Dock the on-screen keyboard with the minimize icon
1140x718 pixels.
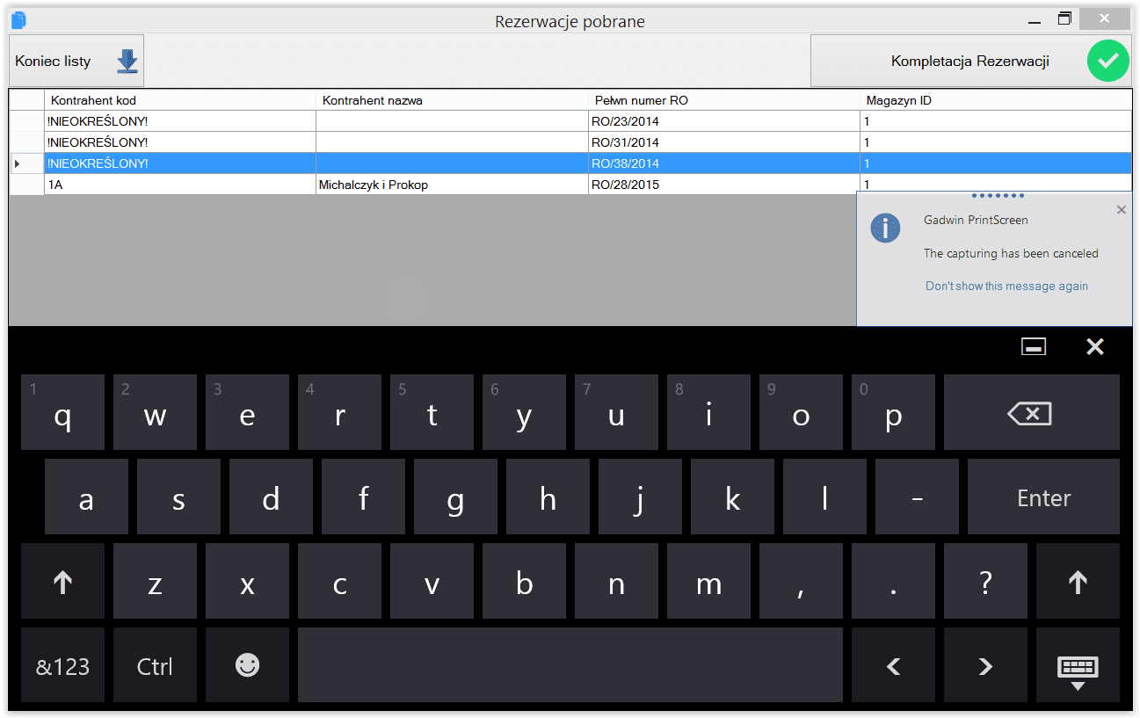[x=1034, y=347]
